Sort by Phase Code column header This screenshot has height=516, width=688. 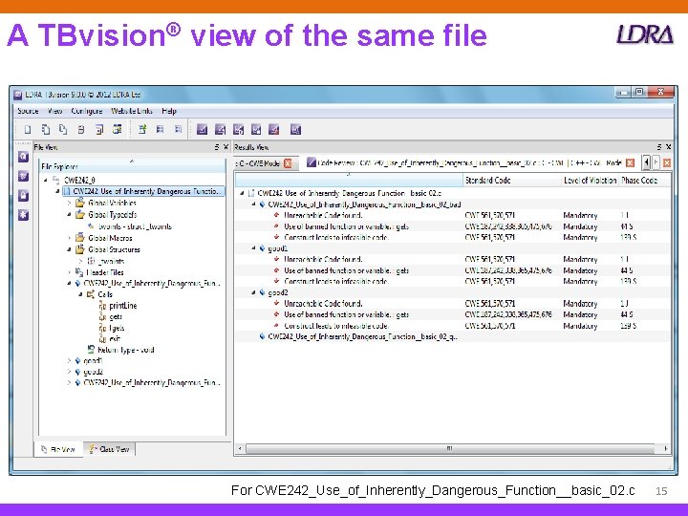click(x=644, y=181)
